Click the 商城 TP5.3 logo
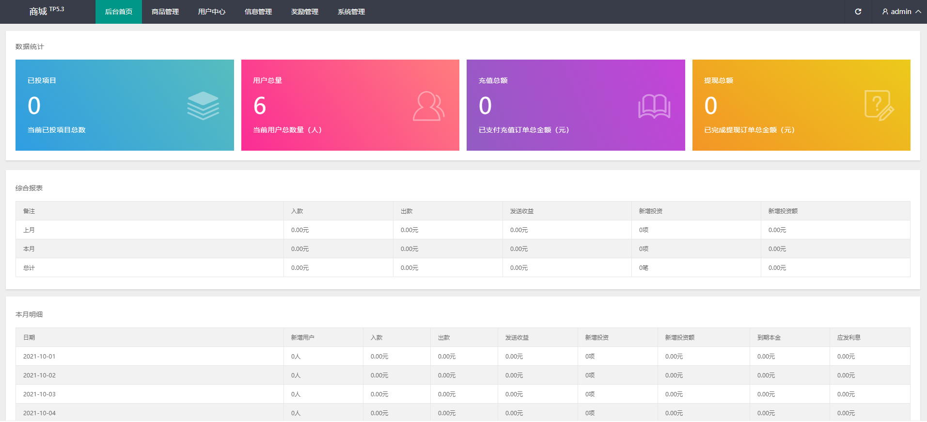 pyautogui.click(x=47, y=11)
